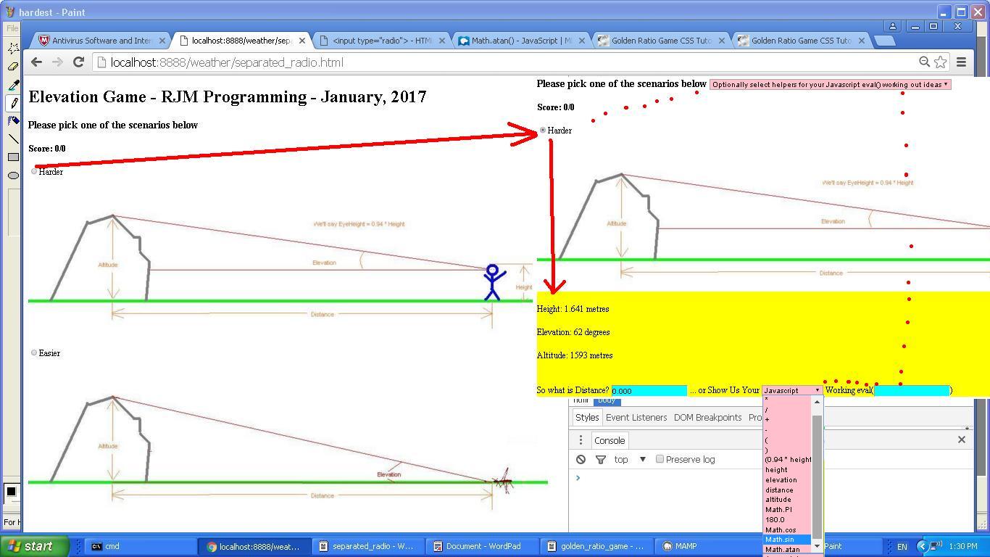Click the Distance answer input field

pyautogui.click(x=649, y=391)
